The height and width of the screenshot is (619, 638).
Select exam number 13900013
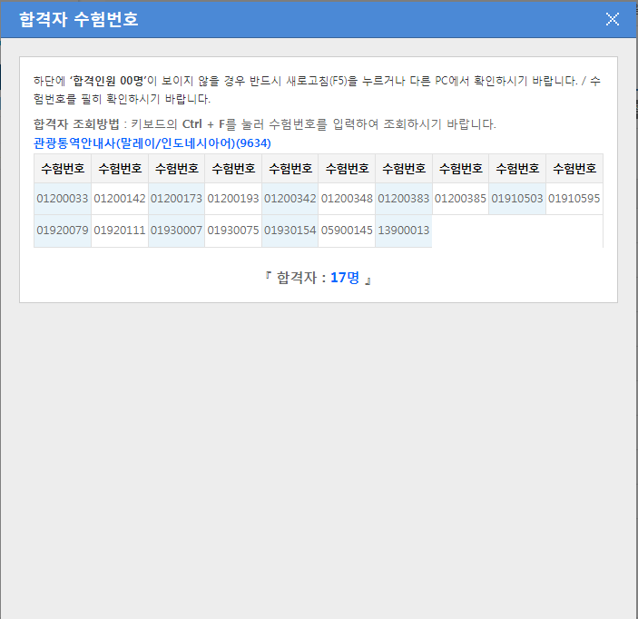[404, 231]
